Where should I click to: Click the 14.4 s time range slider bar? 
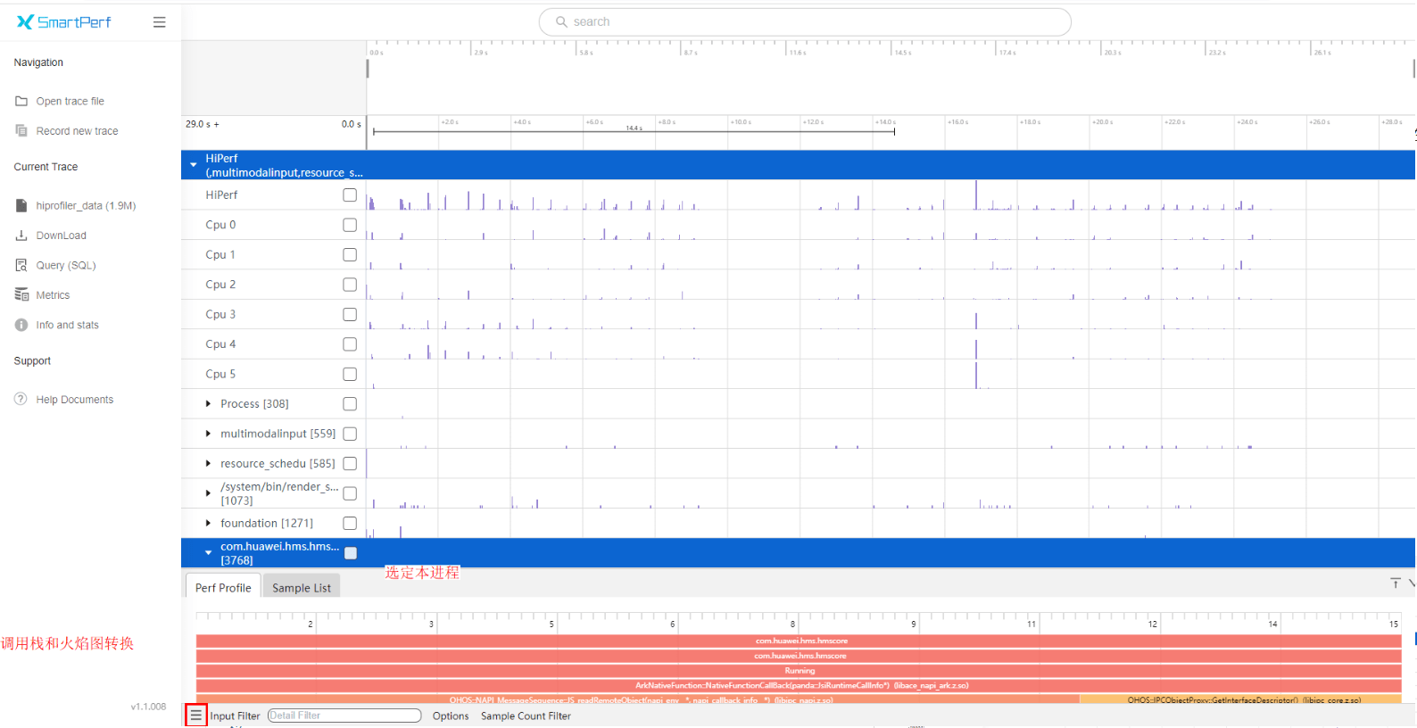(x=634, y=131)
